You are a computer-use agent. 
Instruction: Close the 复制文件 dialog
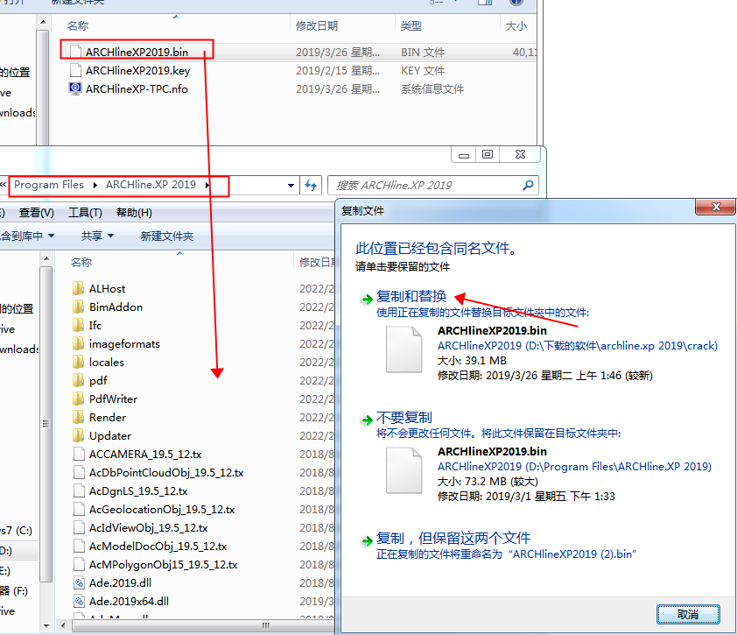[716, 207]
